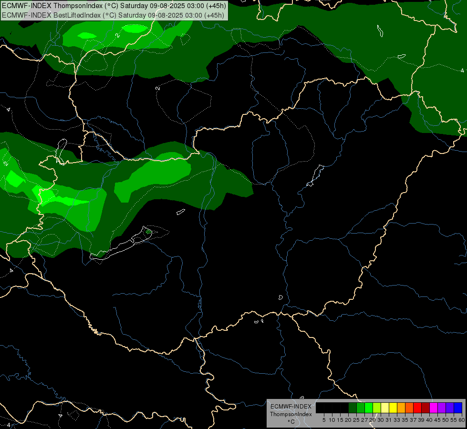The image size is (467, 429).
Task: Click the legend scale value 33
Action: (x=397, y=420)
